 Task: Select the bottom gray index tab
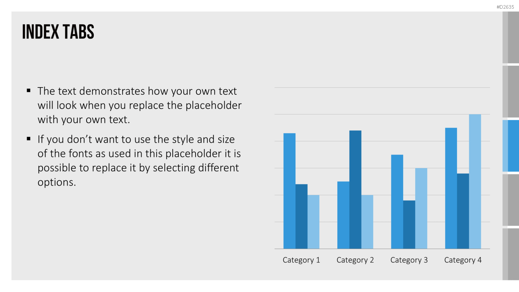pos(511,254)
